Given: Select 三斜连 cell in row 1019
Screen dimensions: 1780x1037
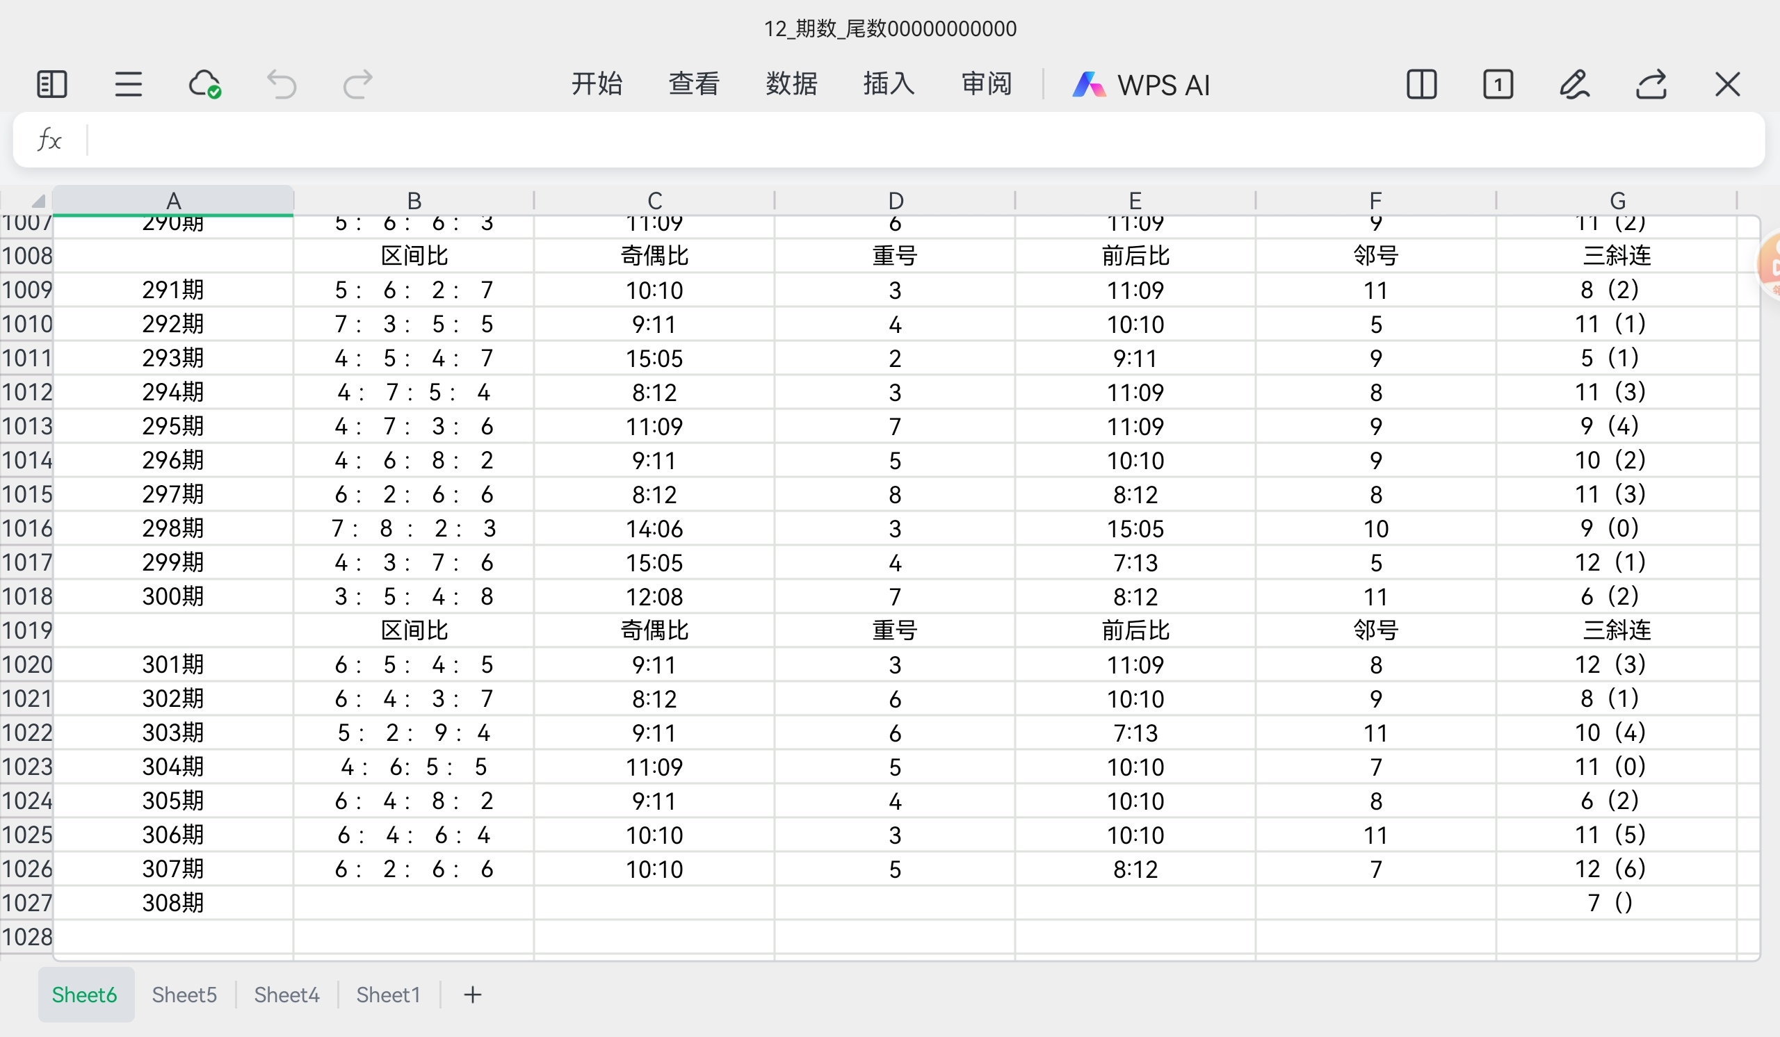Looking at the screenshot, I should coord(1617,630).
